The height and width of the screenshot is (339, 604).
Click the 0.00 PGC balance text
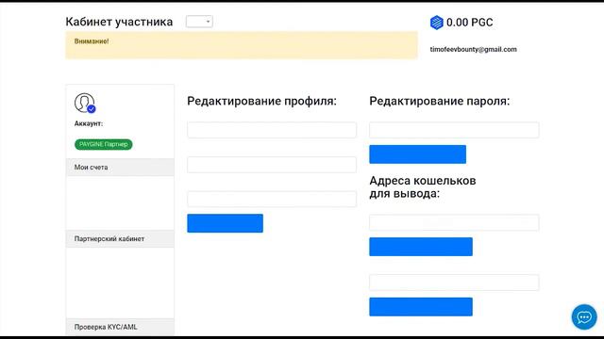tap(470, 23)
